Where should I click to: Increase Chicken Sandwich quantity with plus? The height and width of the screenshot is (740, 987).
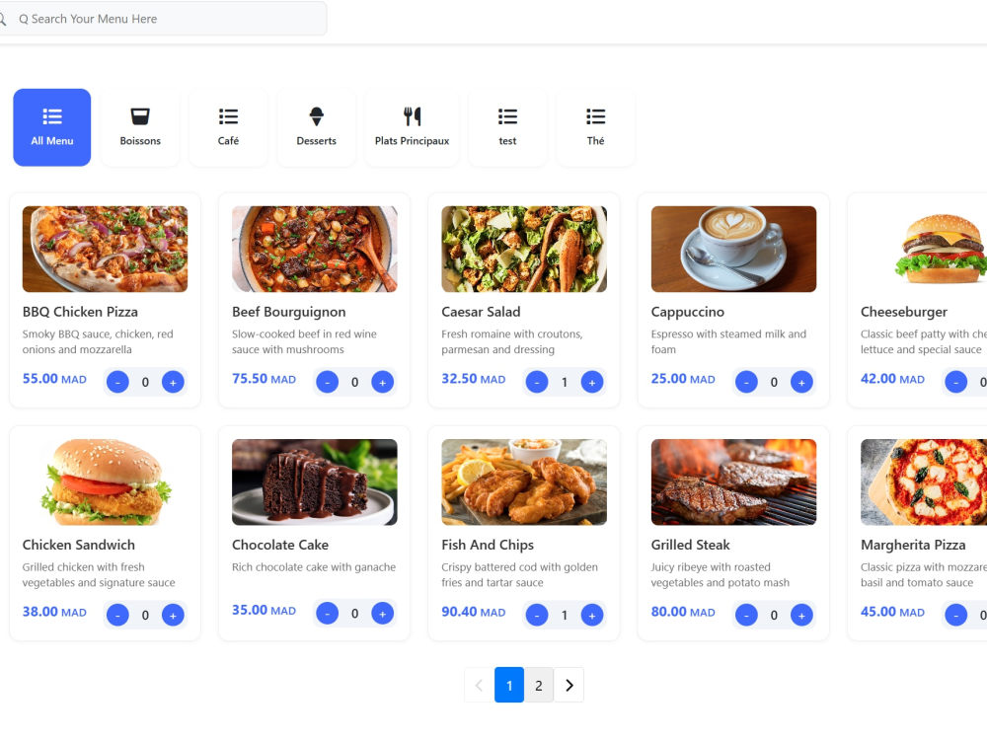pos(173,615)
